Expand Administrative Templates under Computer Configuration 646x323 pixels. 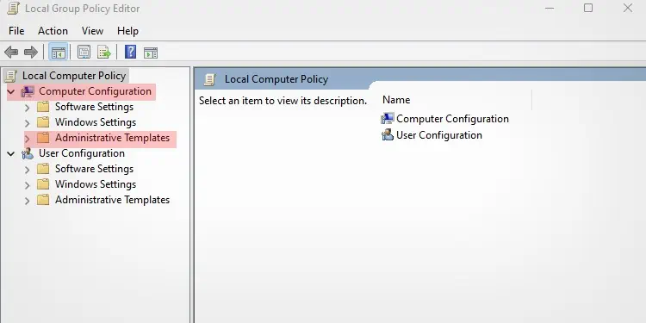(x=28, y=139)
